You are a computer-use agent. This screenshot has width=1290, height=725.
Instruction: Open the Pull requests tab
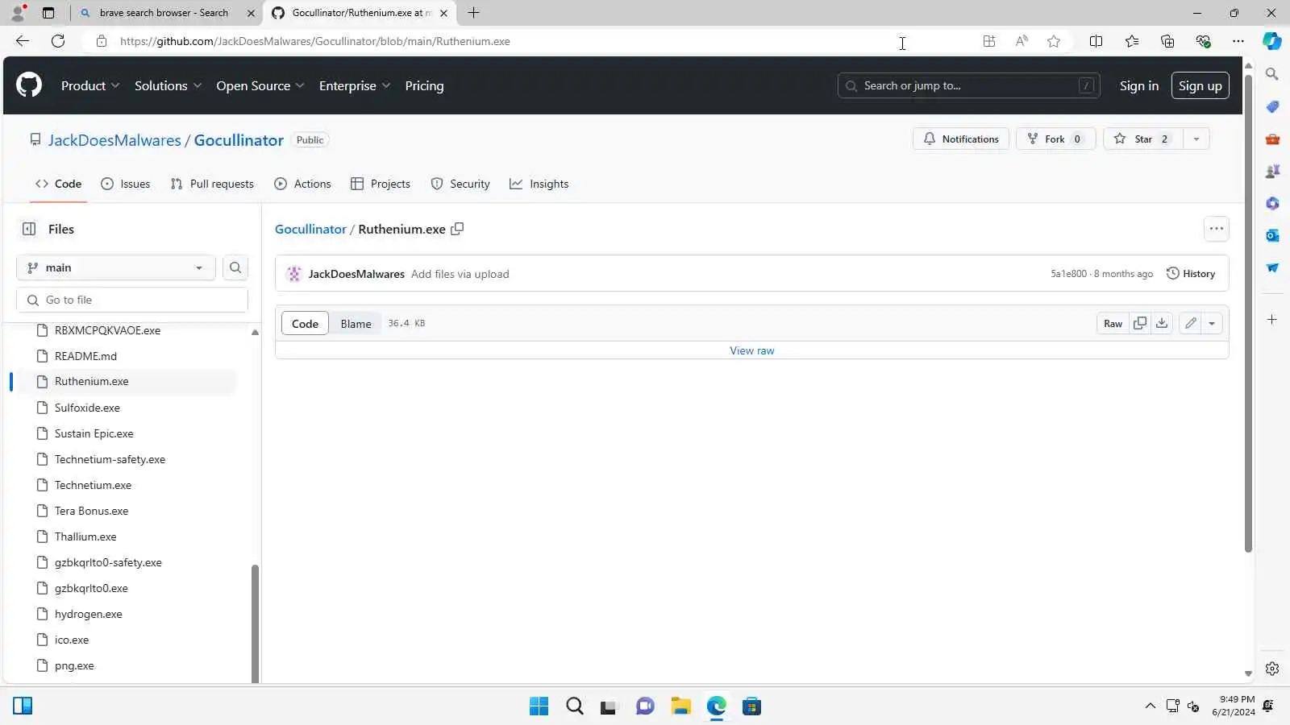coord(212,184)
